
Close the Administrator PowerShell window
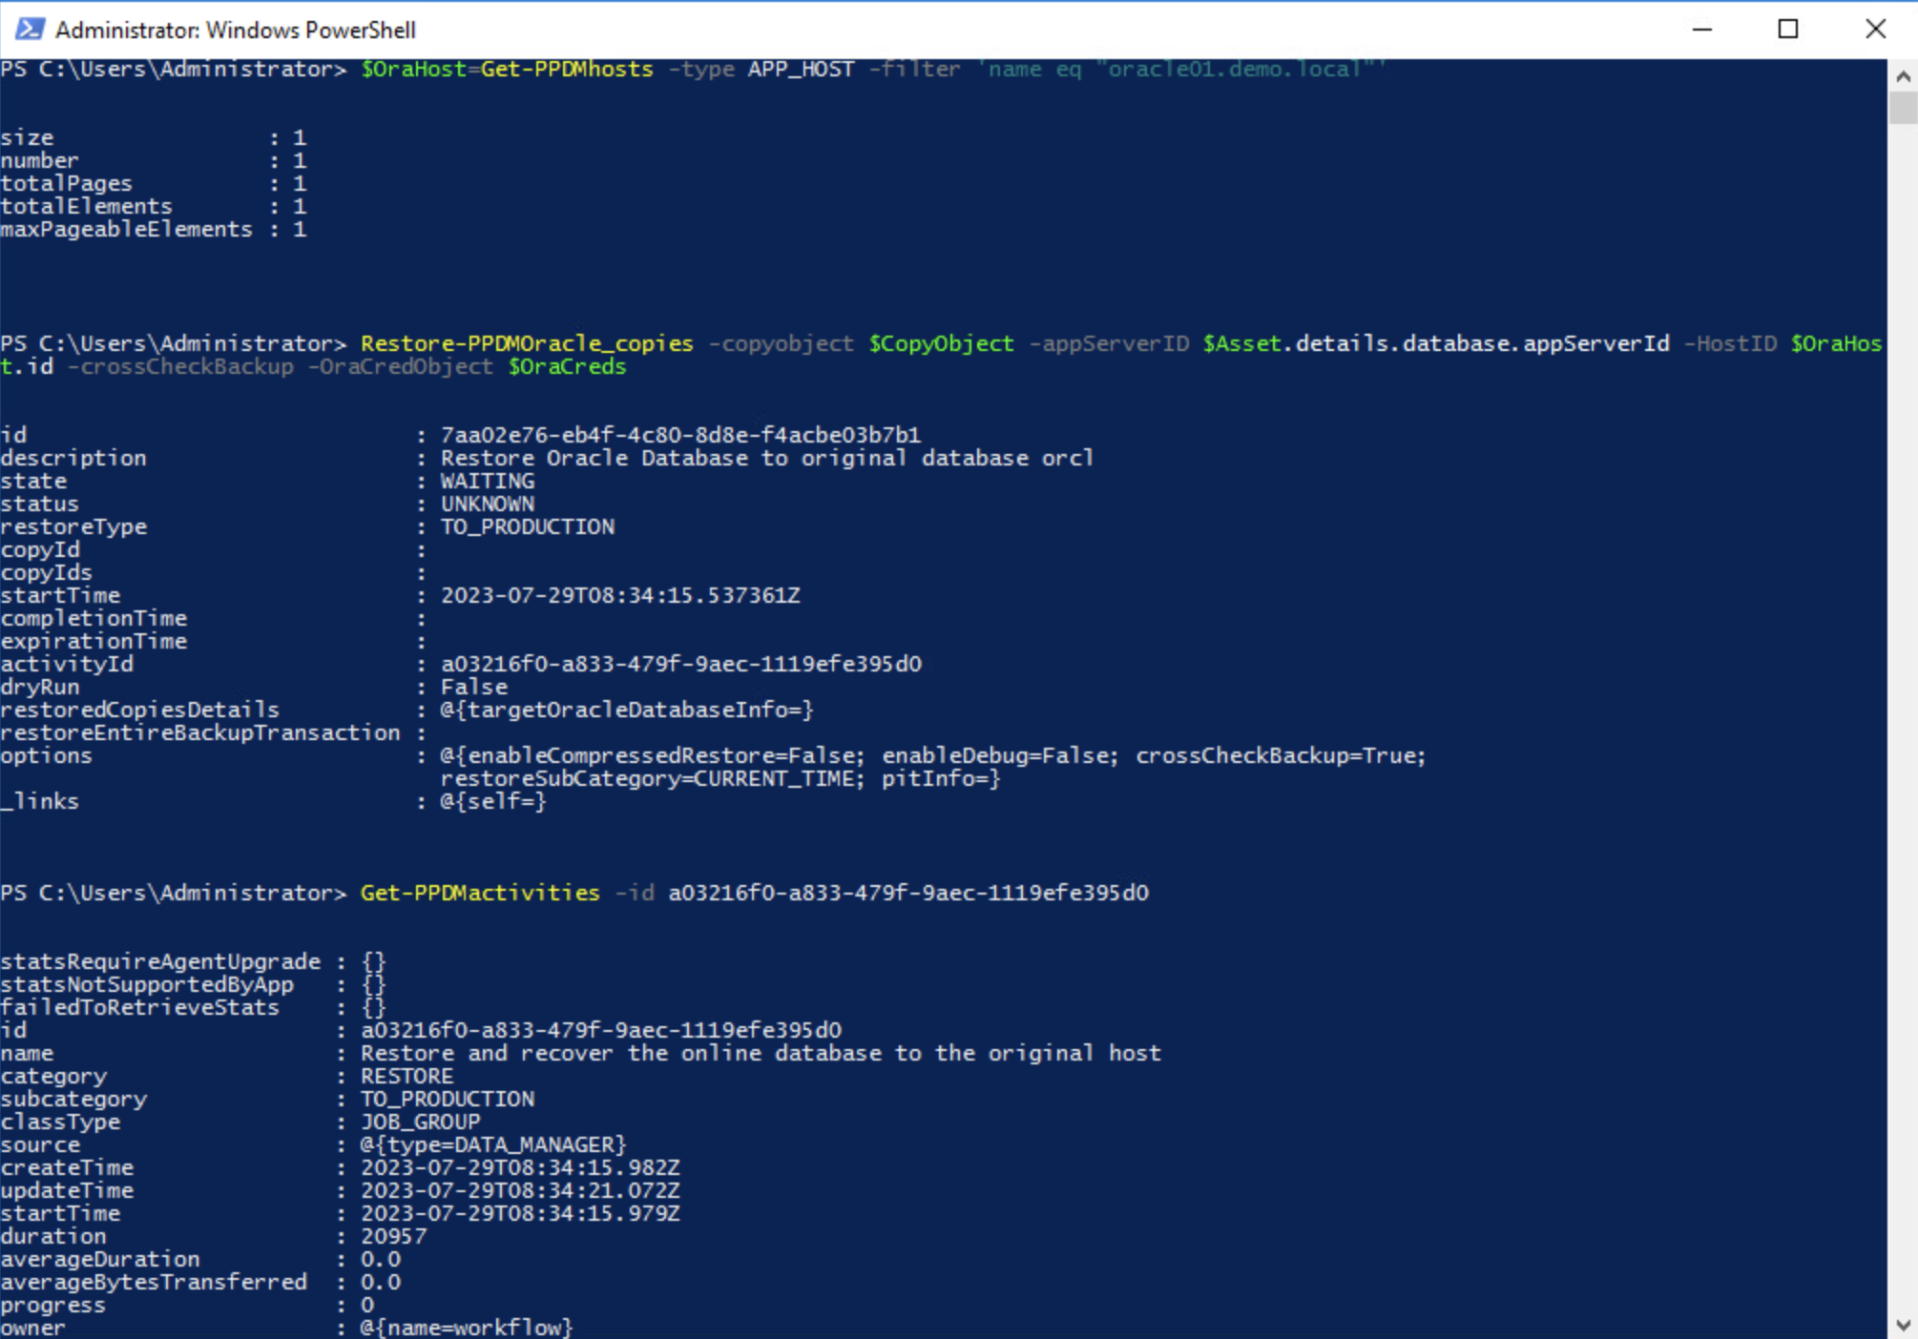point(1875,30)
